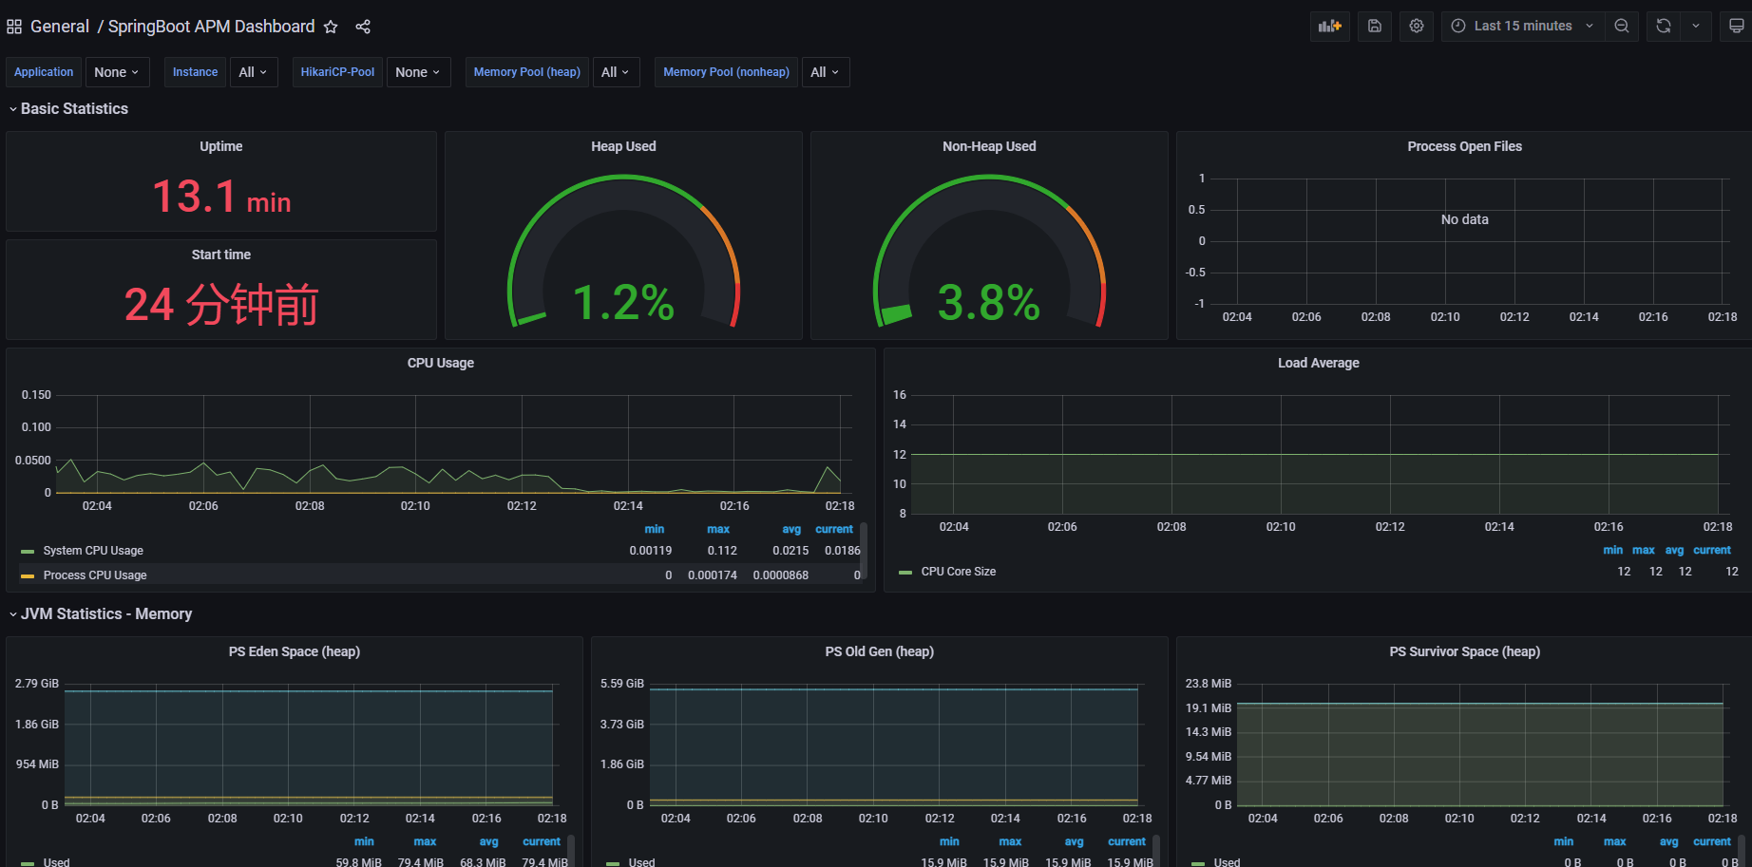This screenshot has width=1752, height=867.
Task: Star the SpringBoot APM Dashboard
Action: (x=331, y=27)
